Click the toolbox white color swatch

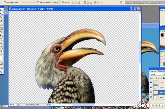pyautogui.click(x=1, y=58)
